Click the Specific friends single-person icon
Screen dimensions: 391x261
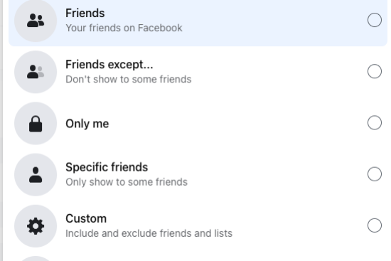[36, 175]
